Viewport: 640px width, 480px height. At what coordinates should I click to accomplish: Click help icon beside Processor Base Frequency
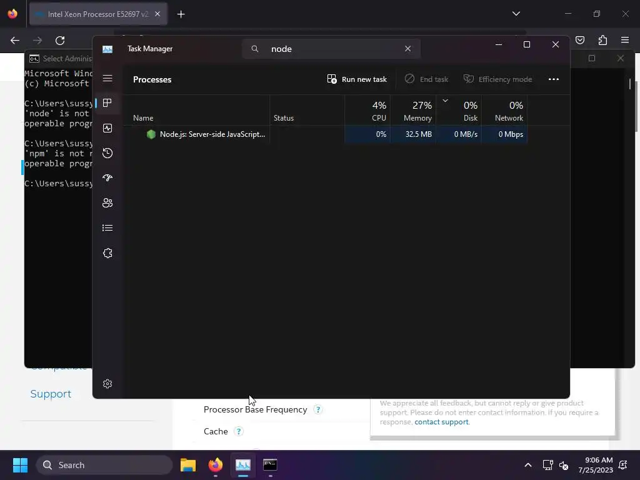tap(318, 409)
